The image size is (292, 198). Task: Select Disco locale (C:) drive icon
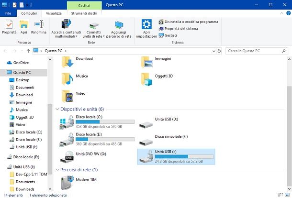tap(67, 122)
